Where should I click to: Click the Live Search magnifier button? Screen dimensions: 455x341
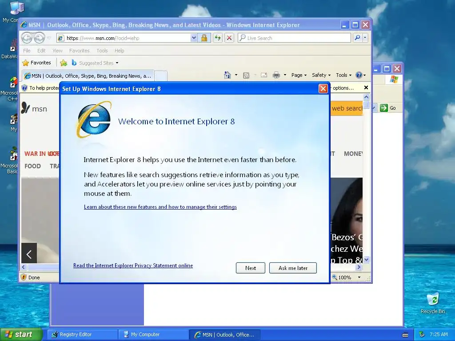[x=358, y=38]
